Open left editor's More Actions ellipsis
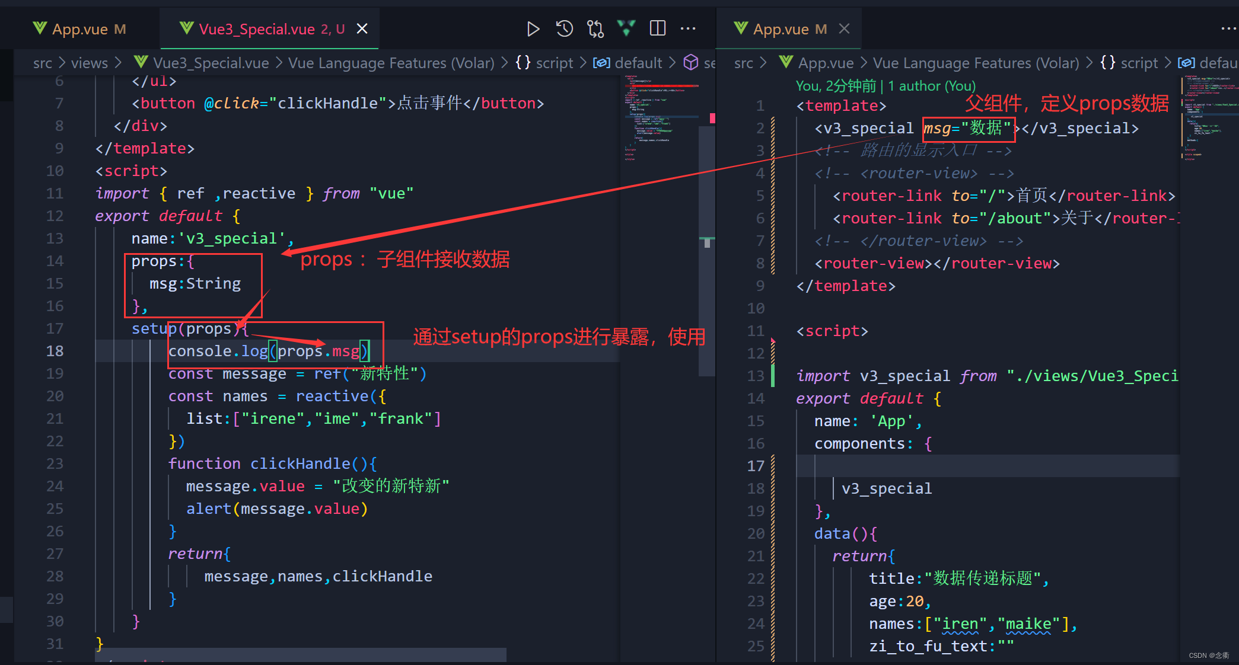 [x=688, y=28]
